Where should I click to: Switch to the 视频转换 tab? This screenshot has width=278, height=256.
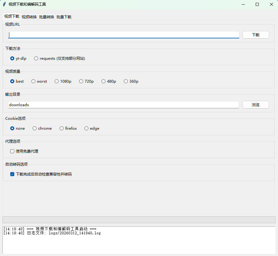tap(29, 17)
